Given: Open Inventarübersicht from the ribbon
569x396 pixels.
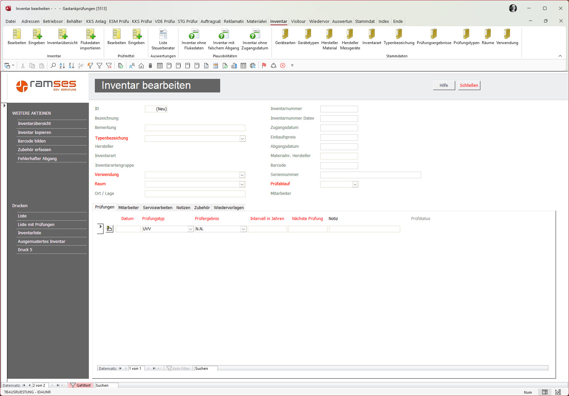Looking at the screenshot, I should pos(62,36).
